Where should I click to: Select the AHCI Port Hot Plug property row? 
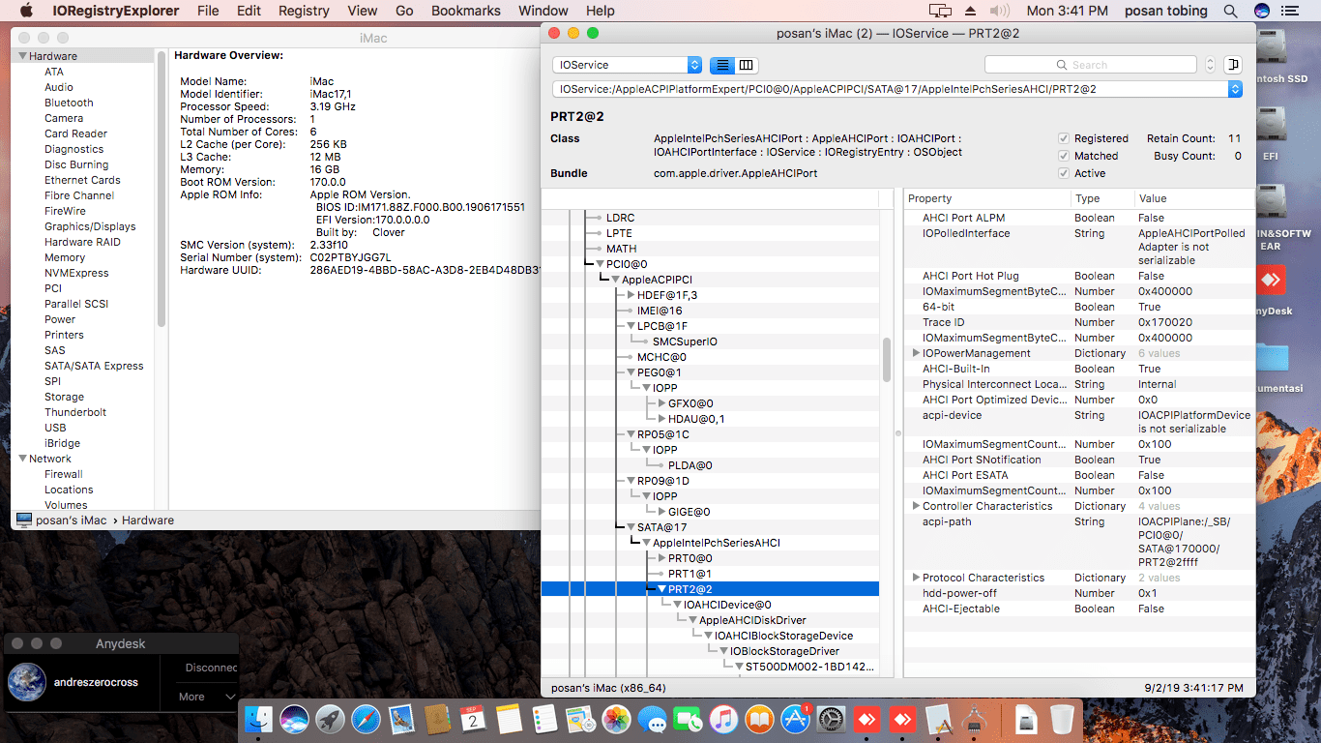coord(1079,276)
